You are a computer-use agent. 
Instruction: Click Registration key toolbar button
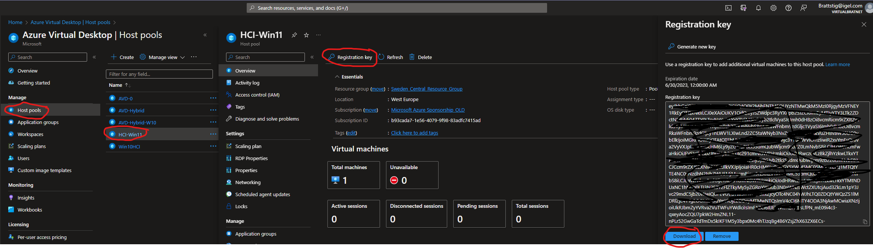(x=350, y=57)
